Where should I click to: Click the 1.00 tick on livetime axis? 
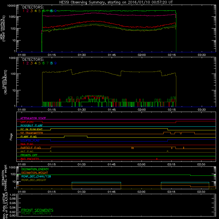(x=13, y=195)
